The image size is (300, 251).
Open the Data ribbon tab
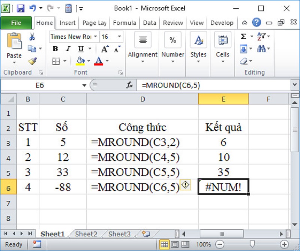[150, 23]
